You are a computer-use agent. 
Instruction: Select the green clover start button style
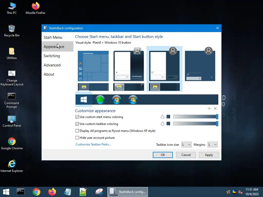tap(100, 100)
